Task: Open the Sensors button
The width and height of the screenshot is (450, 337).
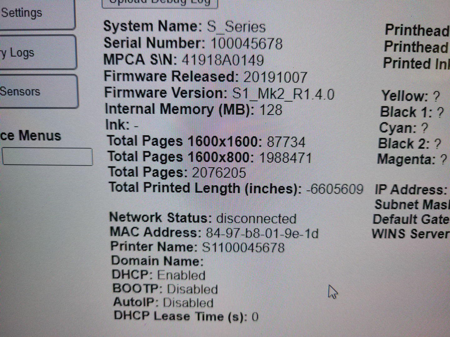Action: (x=38, y=91)
